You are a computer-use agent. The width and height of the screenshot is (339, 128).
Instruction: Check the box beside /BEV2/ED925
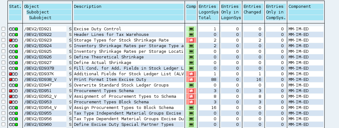click(x=3, y=51)
